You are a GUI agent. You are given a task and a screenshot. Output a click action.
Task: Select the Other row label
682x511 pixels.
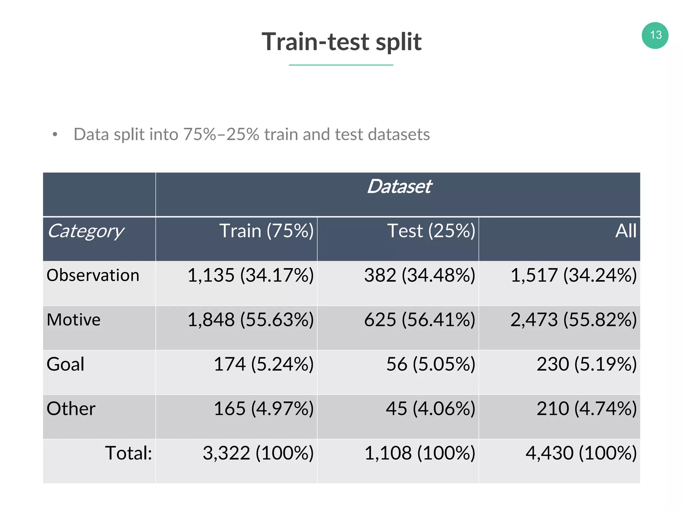71,409
